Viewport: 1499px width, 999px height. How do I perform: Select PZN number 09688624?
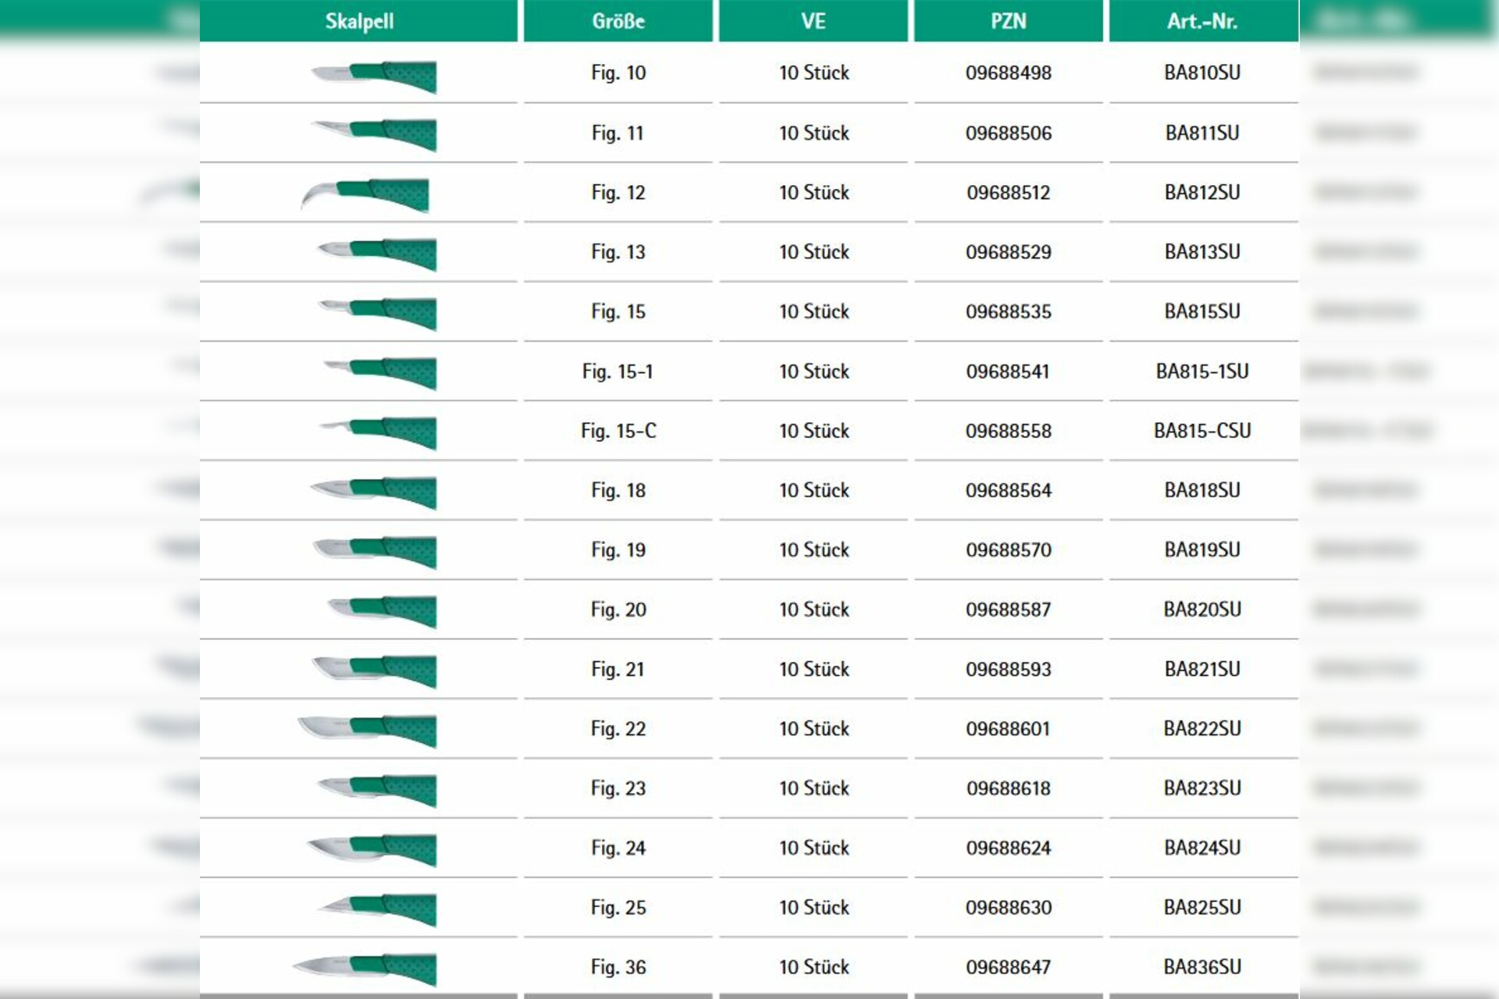[1009, 848]
